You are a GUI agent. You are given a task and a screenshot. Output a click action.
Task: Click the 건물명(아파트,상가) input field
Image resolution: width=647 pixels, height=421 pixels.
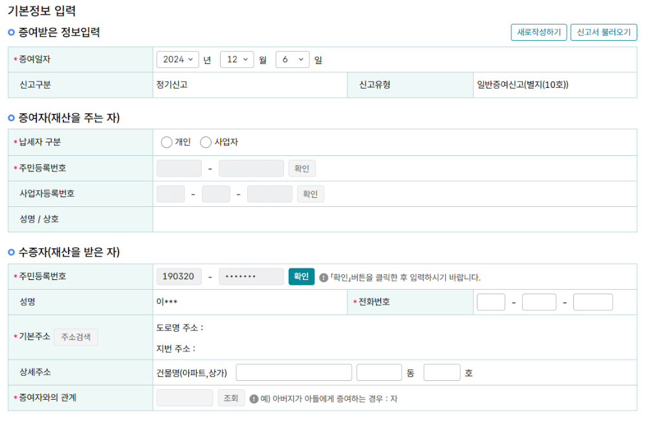click(x=293, y=372)
